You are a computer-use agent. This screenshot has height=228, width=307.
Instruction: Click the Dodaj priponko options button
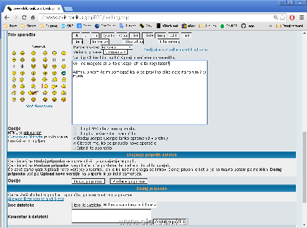tap(88, 181)
